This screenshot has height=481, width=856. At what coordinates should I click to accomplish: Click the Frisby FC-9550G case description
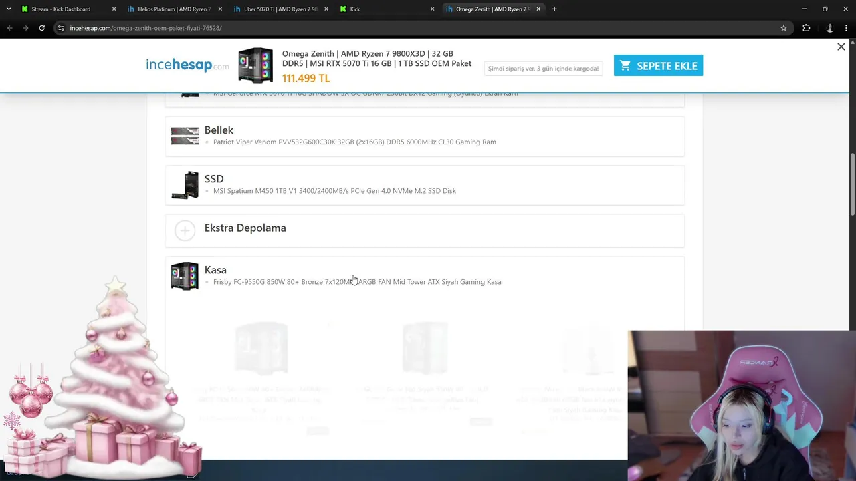point(357,282)
